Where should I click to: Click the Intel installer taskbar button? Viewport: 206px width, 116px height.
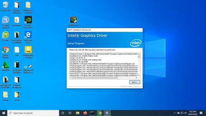tap(107, 113)
